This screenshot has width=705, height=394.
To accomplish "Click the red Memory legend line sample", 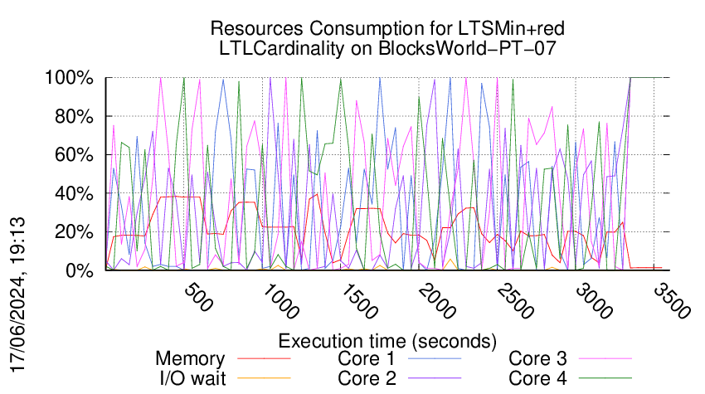I will 264,359.
